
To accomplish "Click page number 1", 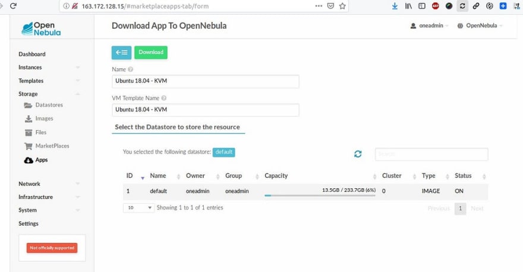I will pyautogui.click(x=460, y=208).
